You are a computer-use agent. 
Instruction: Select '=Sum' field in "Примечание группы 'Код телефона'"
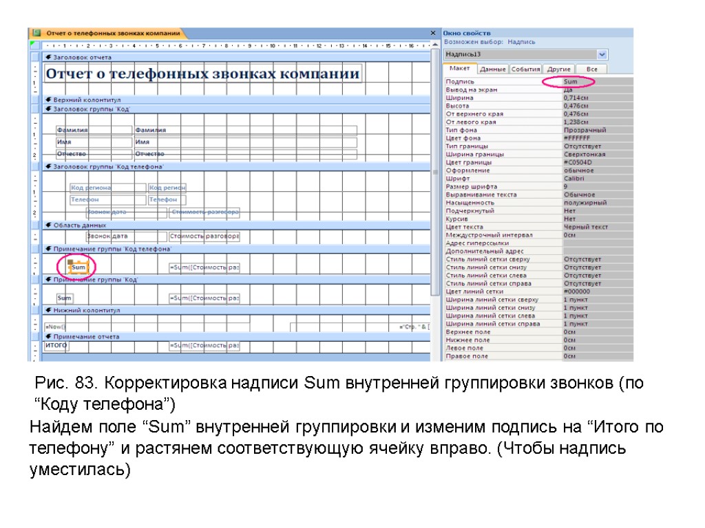click(x=204, y=267)
